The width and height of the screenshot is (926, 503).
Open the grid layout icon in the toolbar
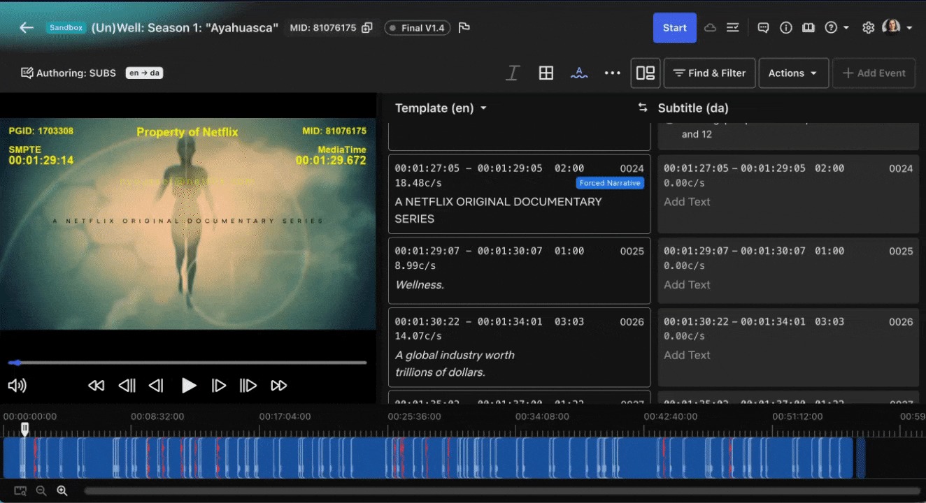(546, 73)
